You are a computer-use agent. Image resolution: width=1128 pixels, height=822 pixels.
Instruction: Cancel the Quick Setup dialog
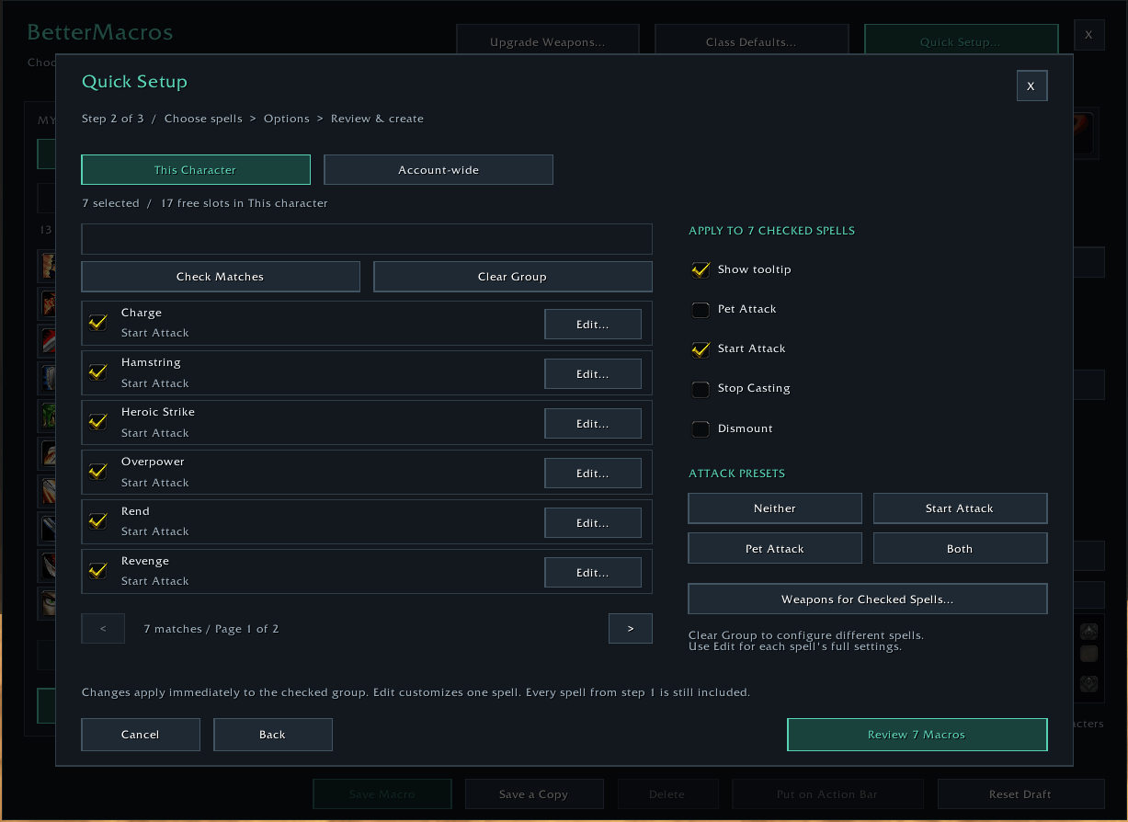coord(141,735)
